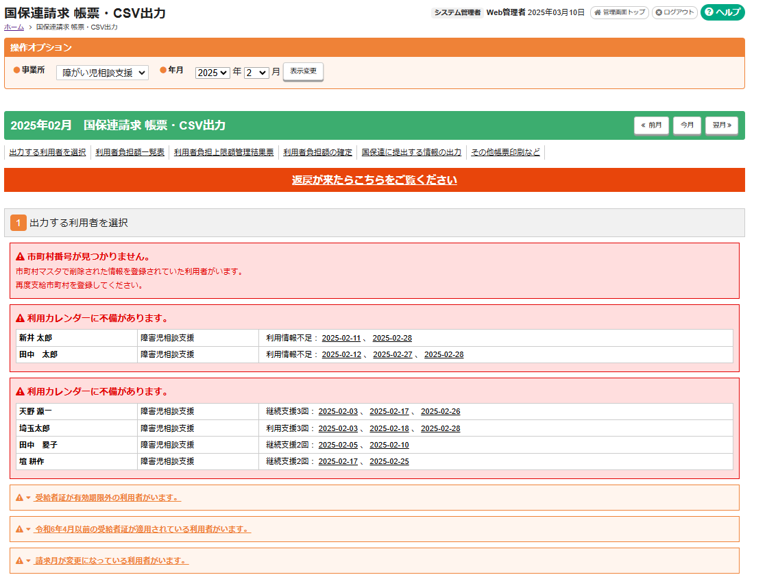The height and width of the screenshot is (575, 767).
Task: Click the ホーム breadcrumb link
Action: point(12,27)
